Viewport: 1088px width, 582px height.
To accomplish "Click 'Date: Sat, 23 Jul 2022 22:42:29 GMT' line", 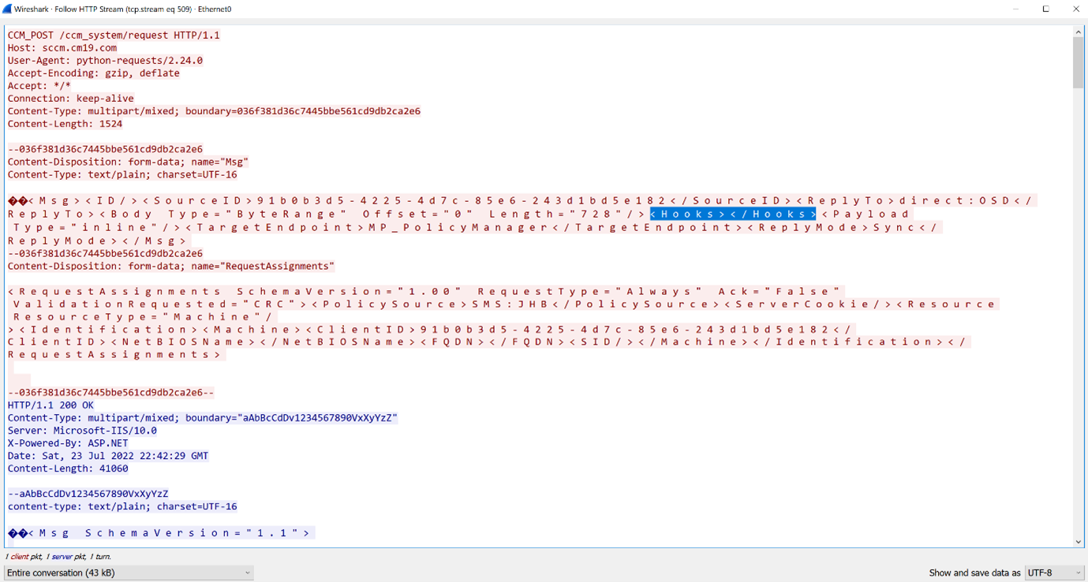I will click(108, 456).
